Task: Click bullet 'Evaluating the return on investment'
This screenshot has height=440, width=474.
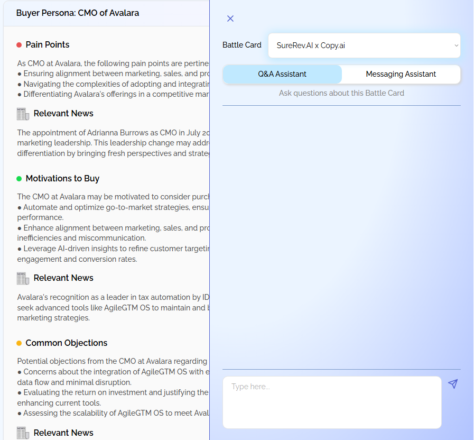Action: pyautogui.click(x=114, y=392)
